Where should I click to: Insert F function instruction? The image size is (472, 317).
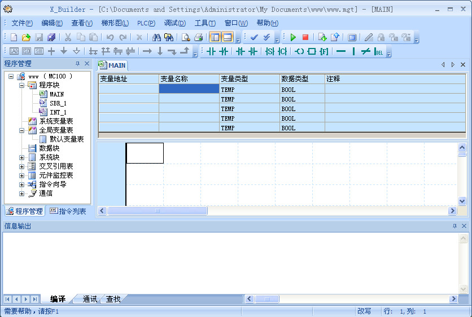[324, 51]
